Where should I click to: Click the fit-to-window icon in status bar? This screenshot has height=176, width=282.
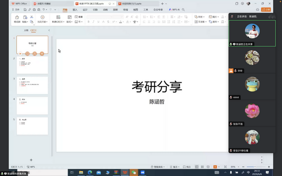coord(225,167)
